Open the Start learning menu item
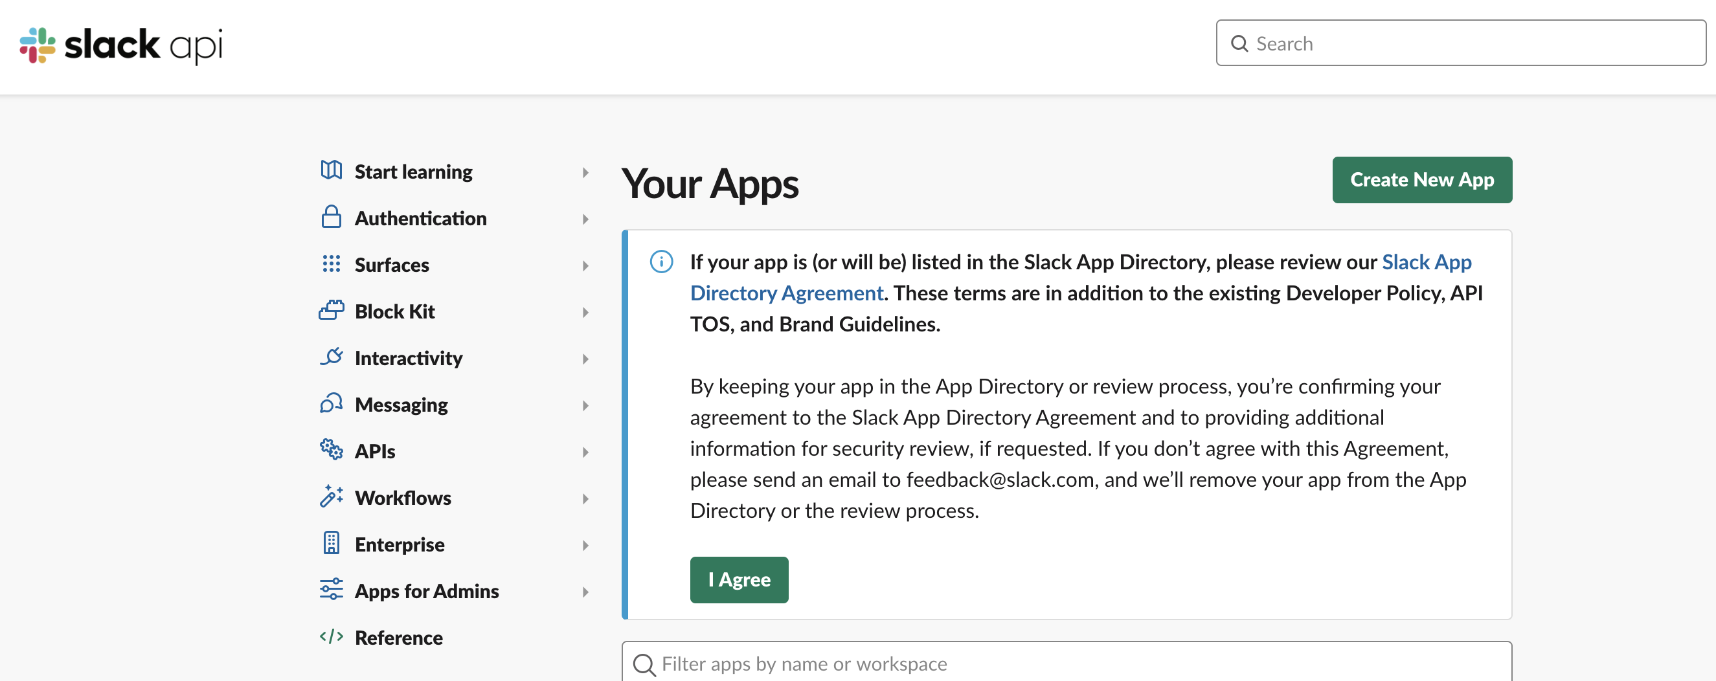Viewport: 1716px width, 681px height. click(414, 172)
